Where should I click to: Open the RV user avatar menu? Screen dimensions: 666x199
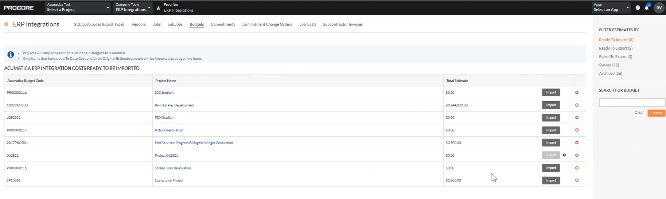point(659,8)
